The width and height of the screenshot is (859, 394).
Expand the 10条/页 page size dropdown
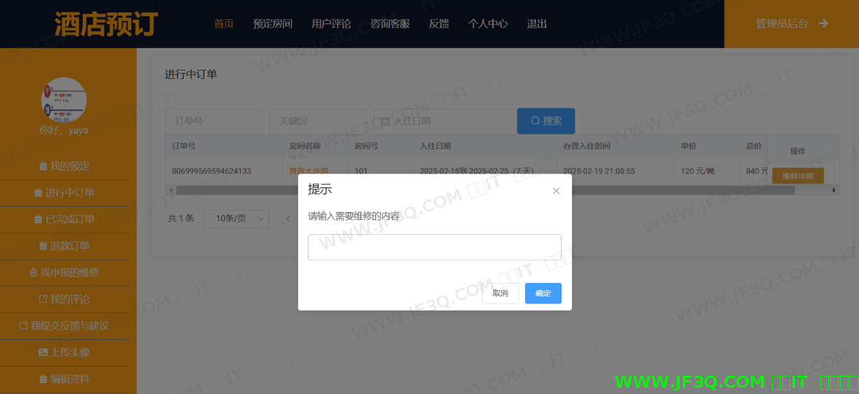click(x=237, y=219)
